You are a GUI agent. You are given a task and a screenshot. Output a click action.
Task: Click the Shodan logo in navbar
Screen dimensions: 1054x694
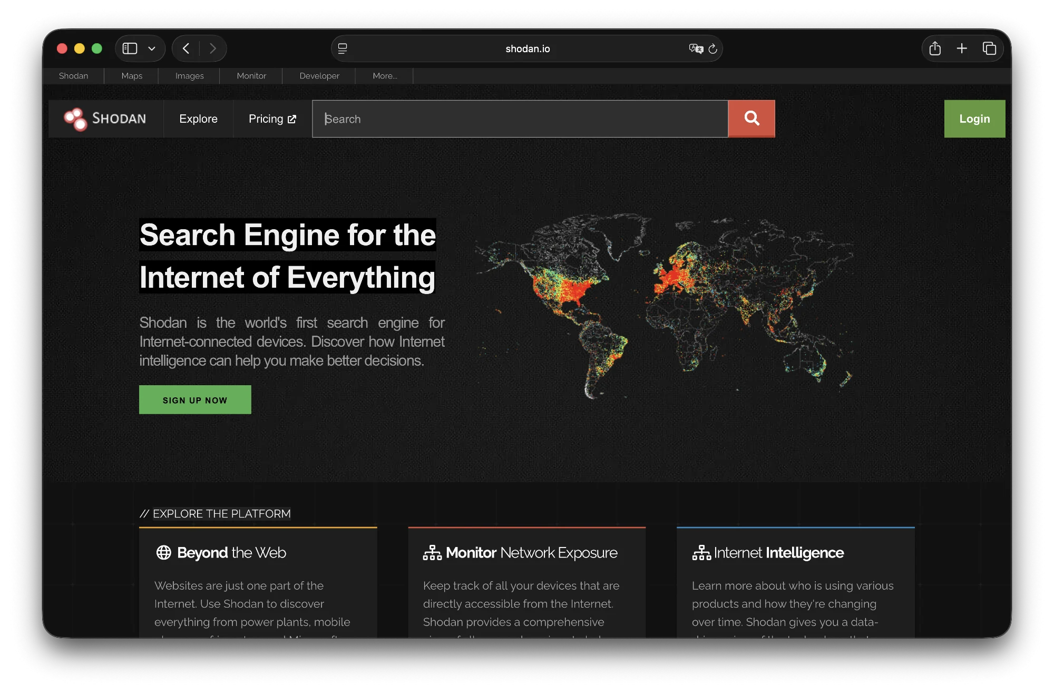pyautogui.click(x=105, y=119)
